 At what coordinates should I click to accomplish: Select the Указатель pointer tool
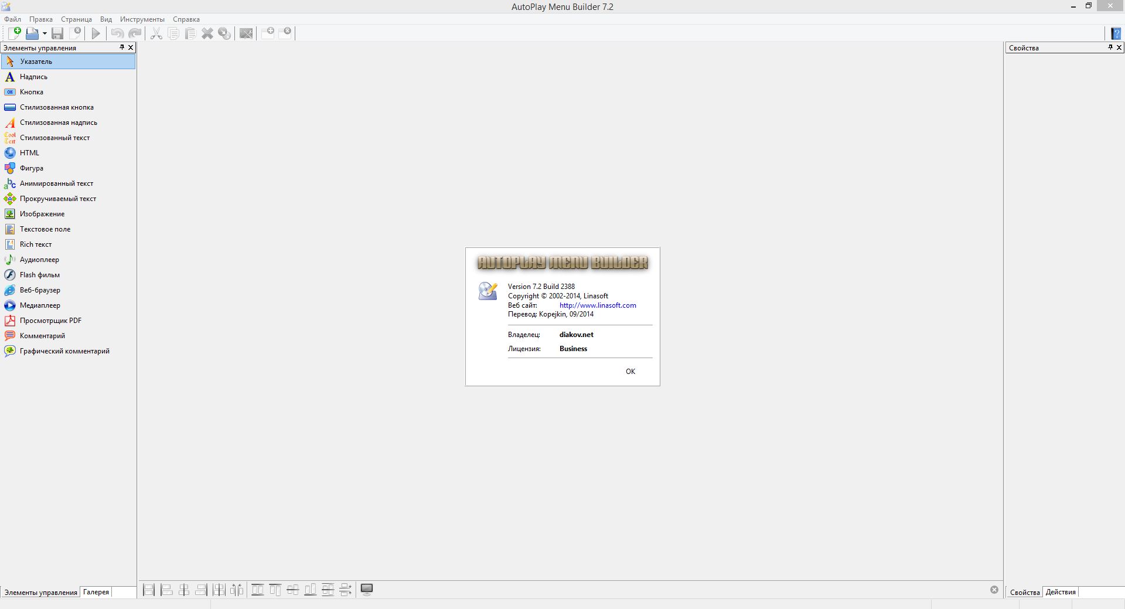(x=68, y=62)
